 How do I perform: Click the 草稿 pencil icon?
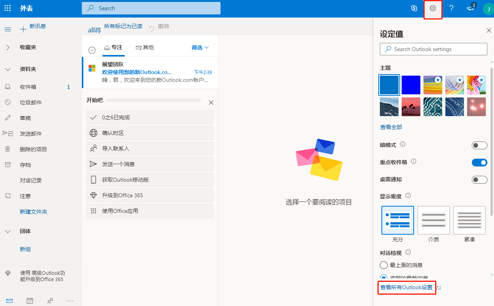click(x=7, y=118)
